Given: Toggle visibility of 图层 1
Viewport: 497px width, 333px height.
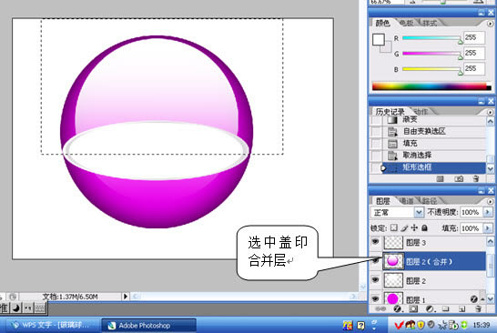Looking at the screenshot, I should tap(375, 298).
